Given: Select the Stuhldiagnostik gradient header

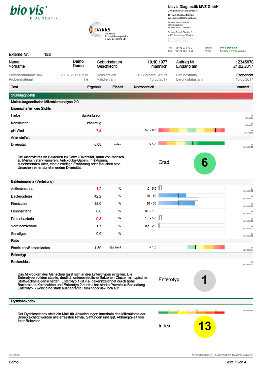Looking at the screenshot, I should pyautogui.click(x=131, y=95).
